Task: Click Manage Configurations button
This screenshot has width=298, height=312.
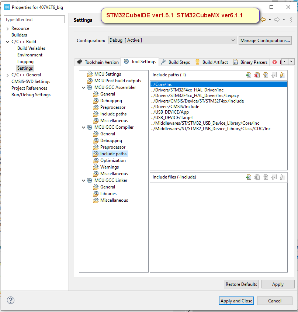Action: [265, 41]
